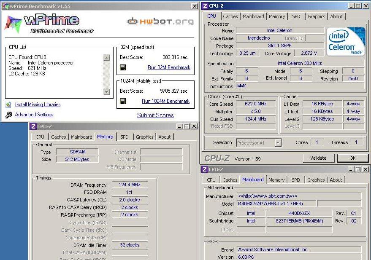Image resolution: width=371 pixels, height=260 pixels.
Task: Switch to Memory tab in top CPU-Z window
Action: click(x=277, y=16)
